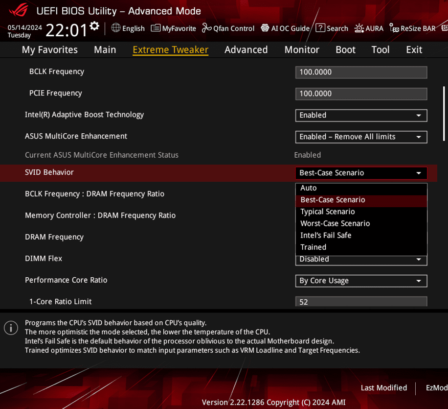
Task: Click Last Modified at bottom
Action: pyautogui.click(x=384, y=388)
